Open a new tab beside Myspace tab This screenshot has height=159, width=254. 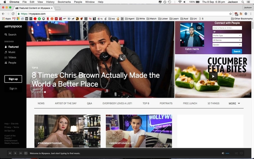tap(57, 8)
